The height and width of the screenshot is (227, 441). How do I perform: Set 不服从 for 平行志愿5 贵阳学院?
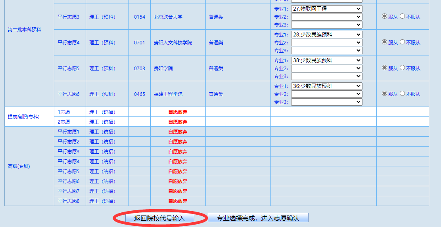pos(402,68)
